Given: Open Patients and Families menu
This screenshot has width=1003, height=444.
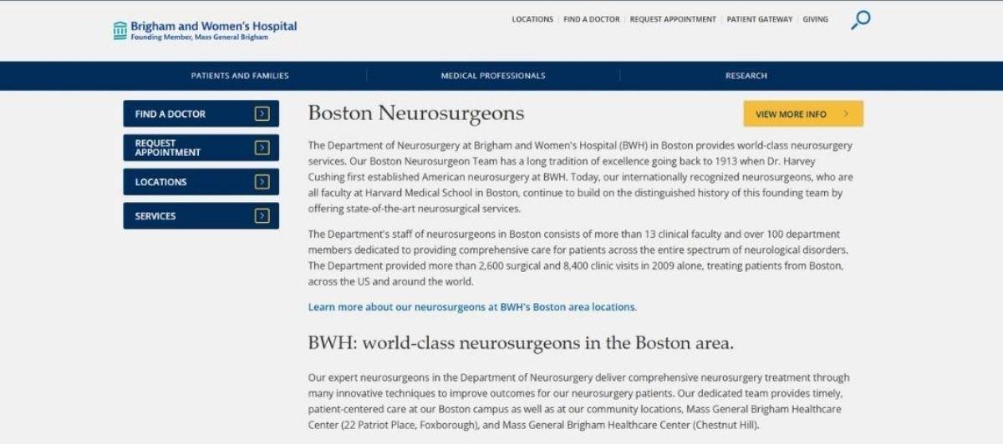Looking at the screenshot, I should (x=240, y=76).
